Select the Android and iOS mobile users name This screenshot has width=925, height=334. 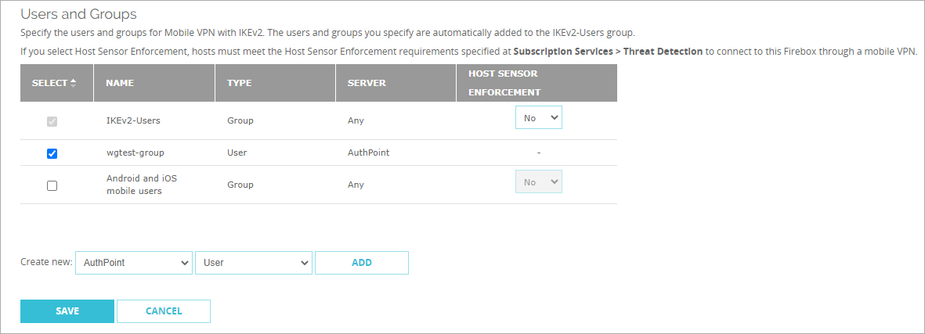coord(142,185)
